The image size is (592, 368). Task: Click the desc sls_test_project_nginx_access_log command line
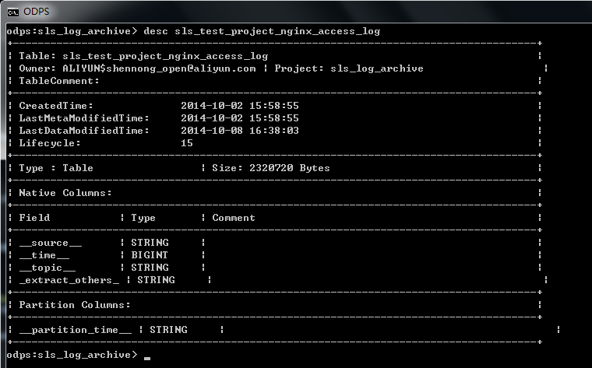[x=262, y=31]
